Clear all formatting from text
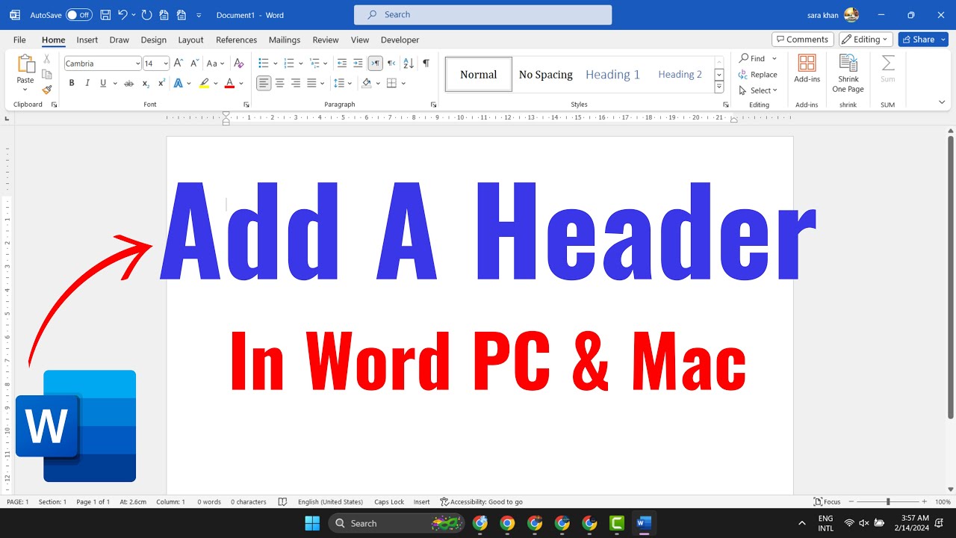 pyautogui.click(x=239, y=64)
